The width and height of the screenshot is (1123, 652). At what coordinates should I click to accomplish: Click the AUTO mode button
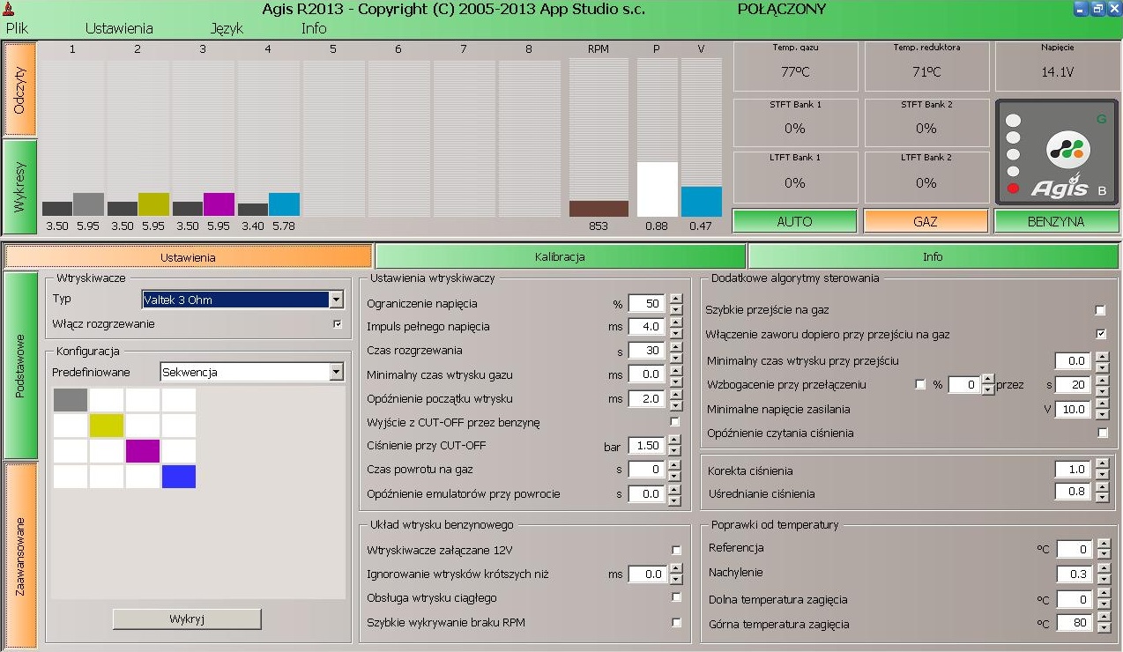click(x=794, y=221)
